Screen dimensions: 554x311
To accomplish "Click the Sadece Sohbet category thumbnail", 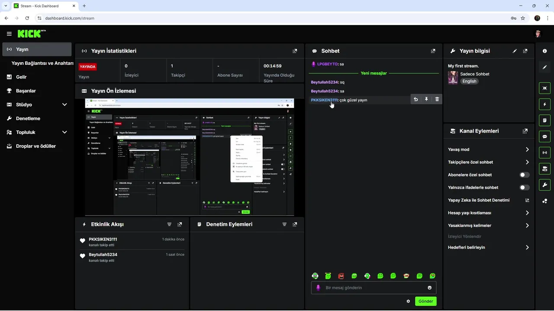I will click(x=453, y=77).
